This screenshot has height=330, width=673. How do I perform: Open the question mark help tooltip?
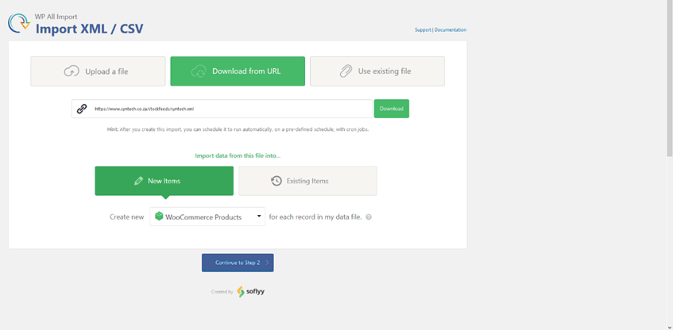(x=369, y=217)
